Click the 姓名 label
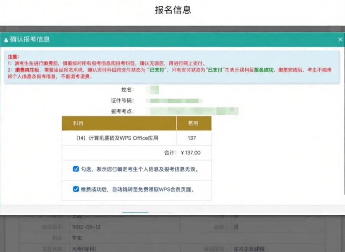 [x=127, y=90]
